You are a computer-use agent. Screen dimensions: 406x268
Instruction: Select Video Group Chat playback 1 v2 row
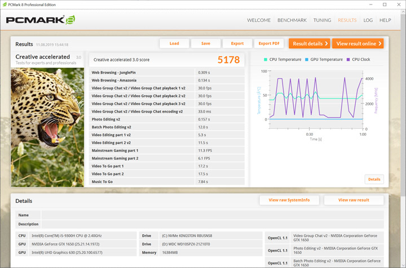click(x=167, y=88)
